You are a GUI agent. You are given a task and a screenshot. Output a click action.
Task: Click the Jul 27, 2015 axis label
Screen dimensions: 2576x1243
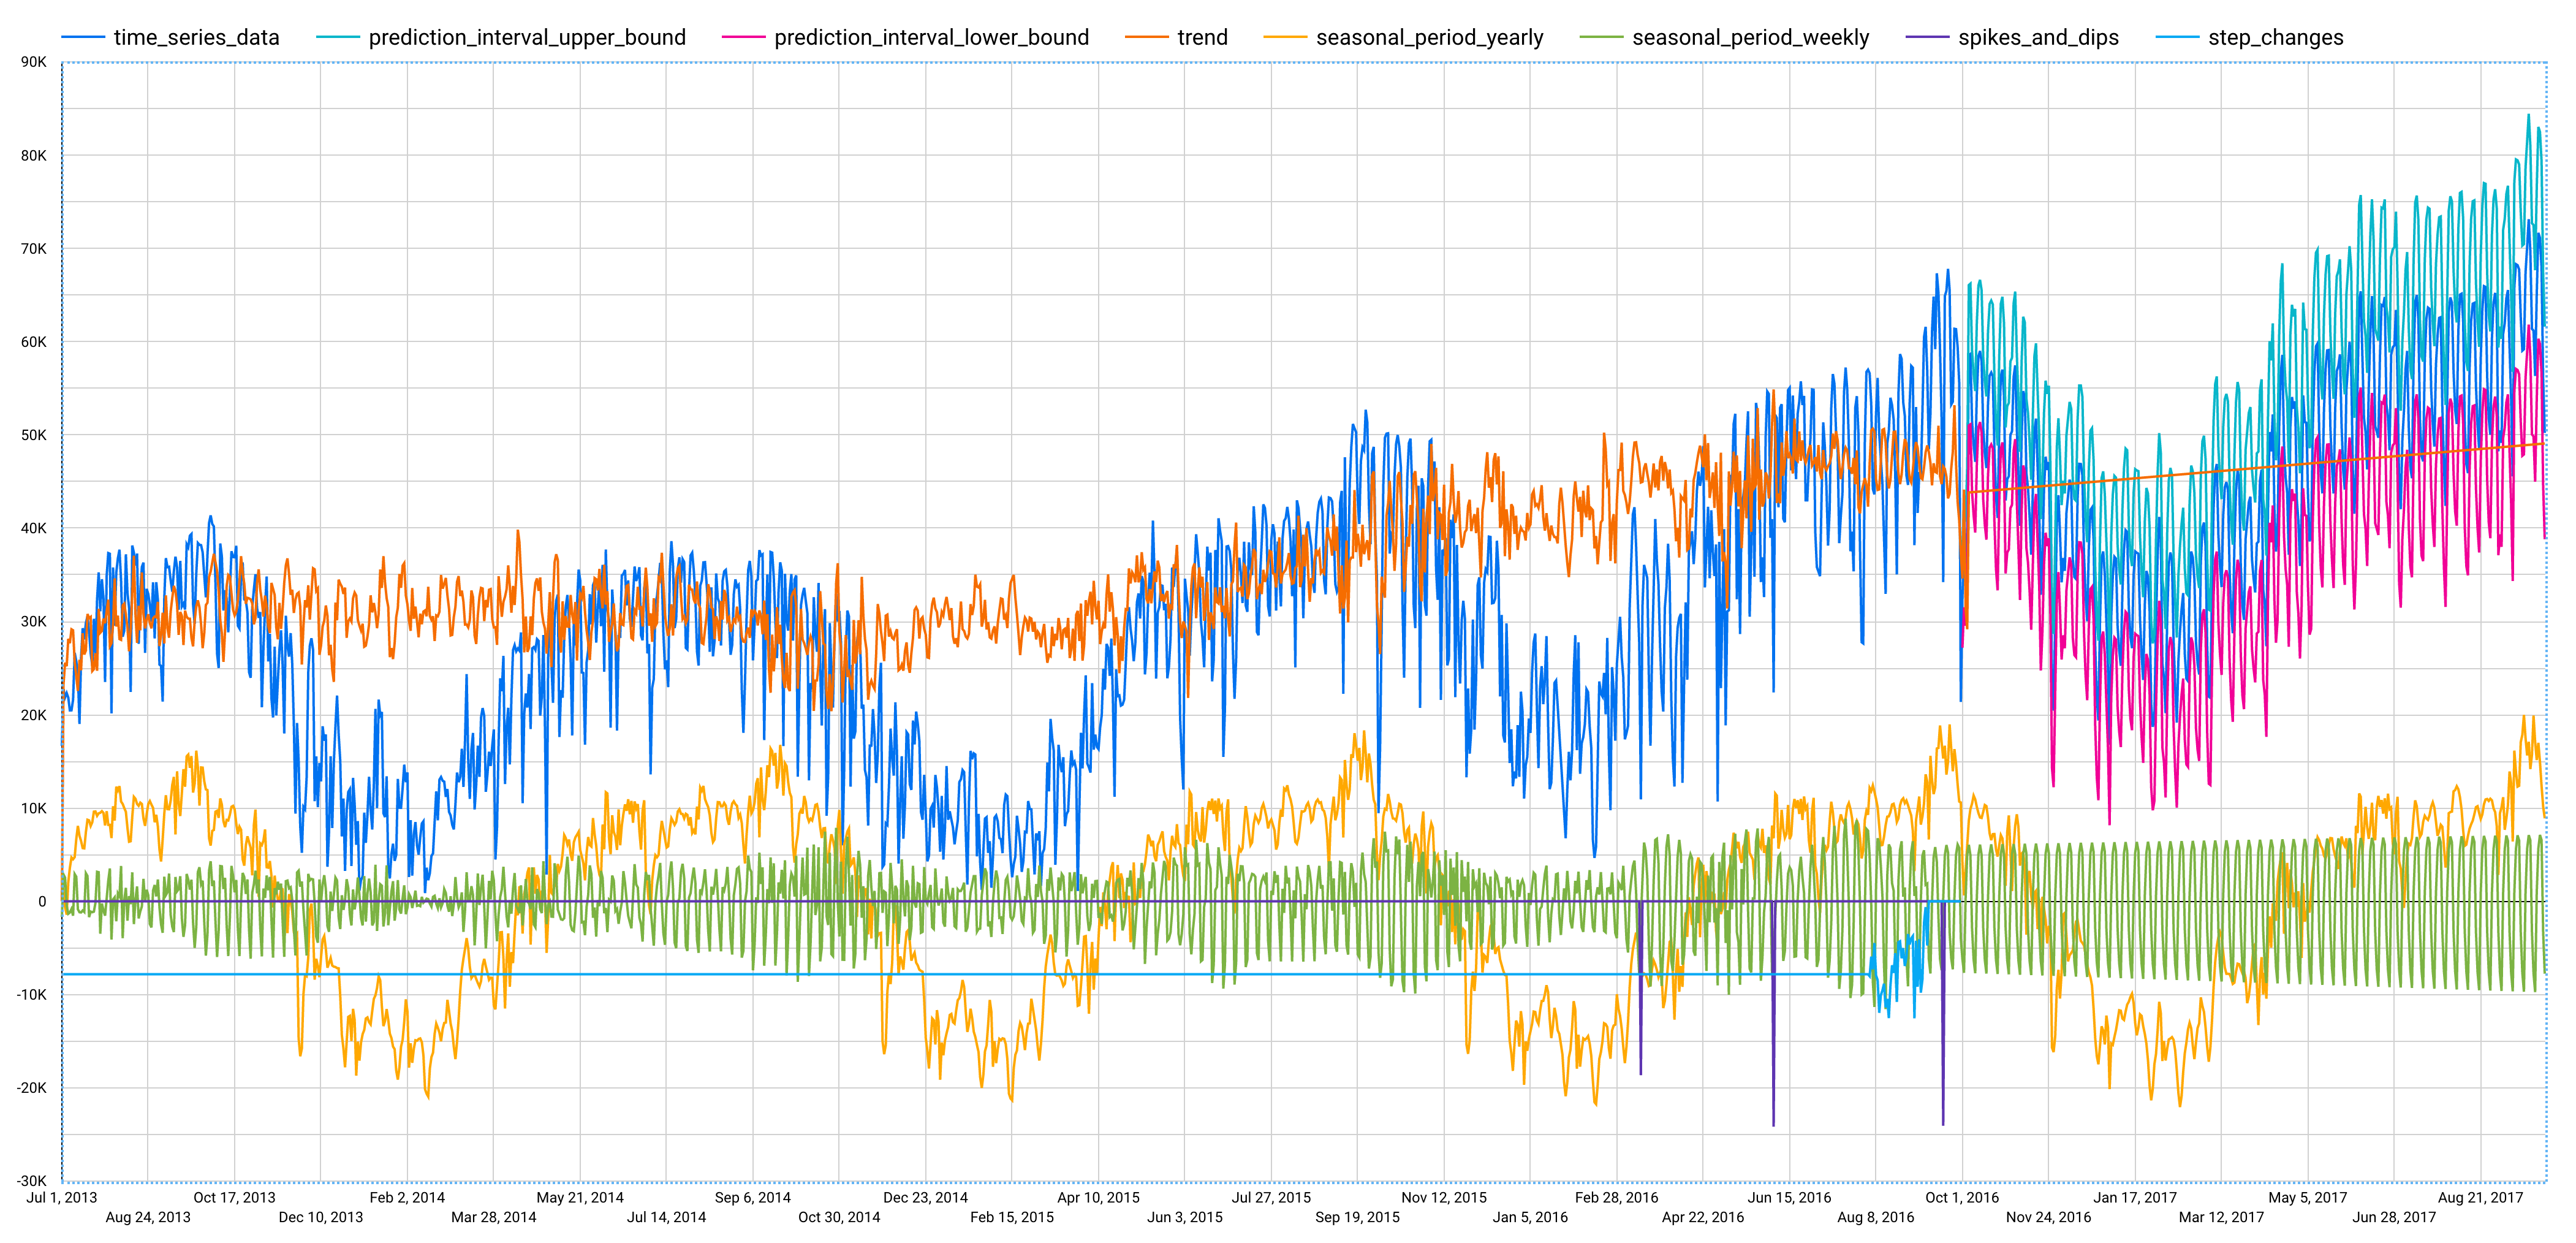[1271, 1197]
